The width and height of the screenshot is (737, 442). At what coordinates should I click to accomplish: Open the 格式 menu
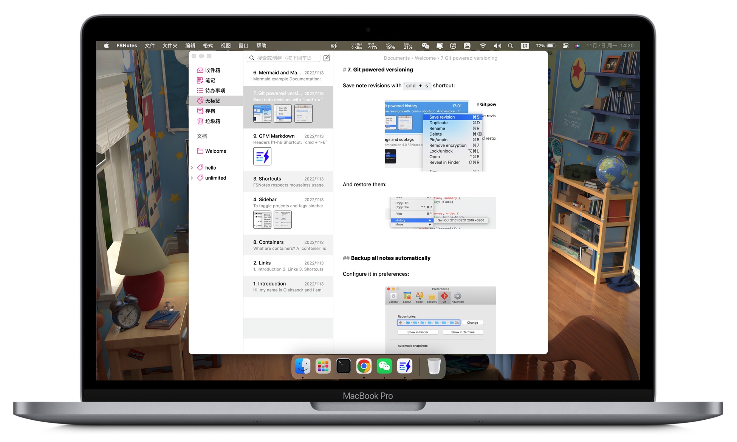point(208,46)
